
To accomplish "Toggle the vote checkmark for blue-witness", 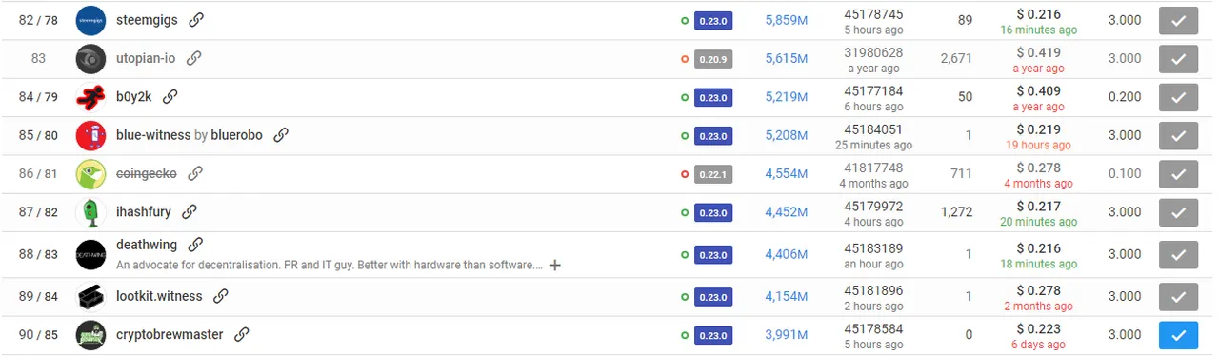I will tap(1178, 135).
